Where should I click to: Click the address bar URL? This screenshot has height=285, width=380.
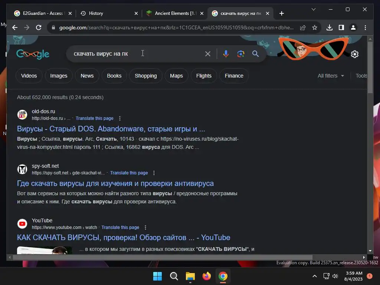[176, 27]
